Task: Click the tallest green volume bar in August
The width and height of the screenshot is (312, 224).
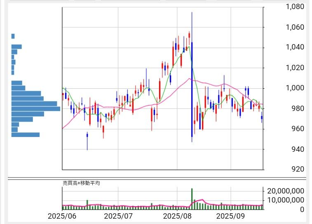Action: 192,199
